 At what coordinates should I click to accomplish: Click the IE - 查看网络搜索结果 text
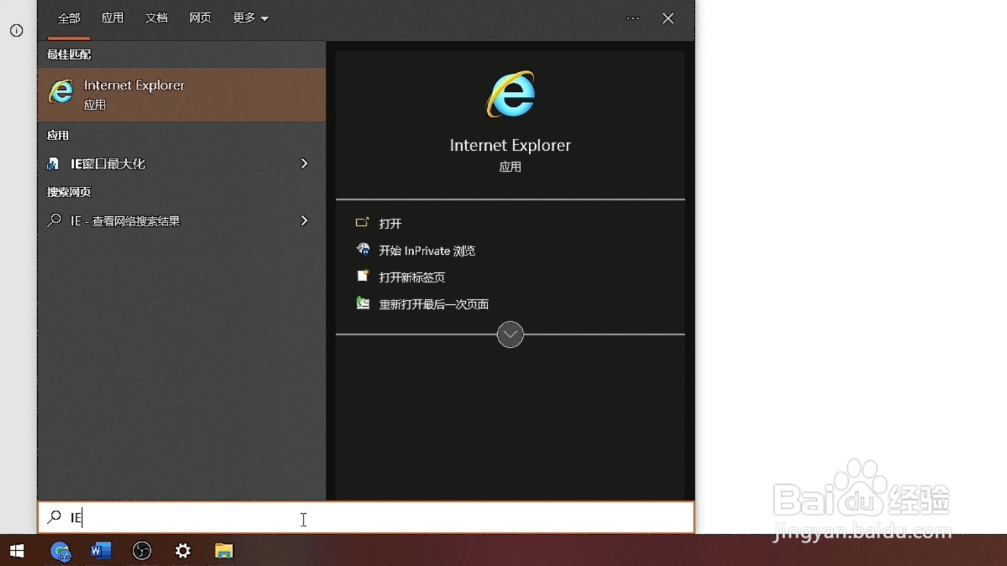(x=125, y=221)
